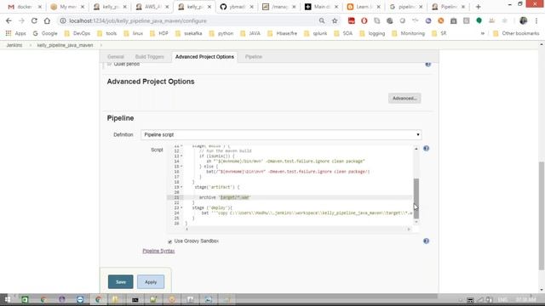Screen dimensions: 545x306
Task: Open a new browser tab with plus
Action: [479, 7]
